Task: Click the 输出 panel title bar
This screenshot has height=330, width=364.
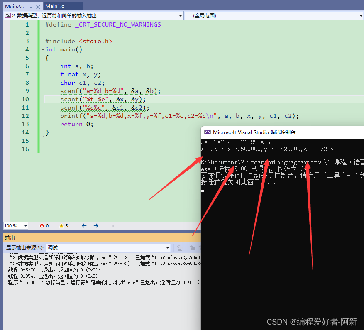Action: pos(102,238)
